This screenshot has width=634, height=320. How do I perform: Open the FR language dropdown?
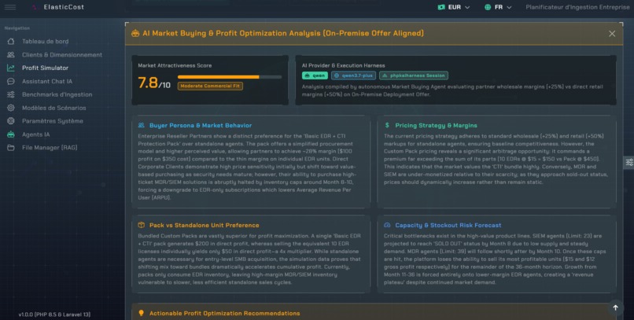click(x=498, y=7)
